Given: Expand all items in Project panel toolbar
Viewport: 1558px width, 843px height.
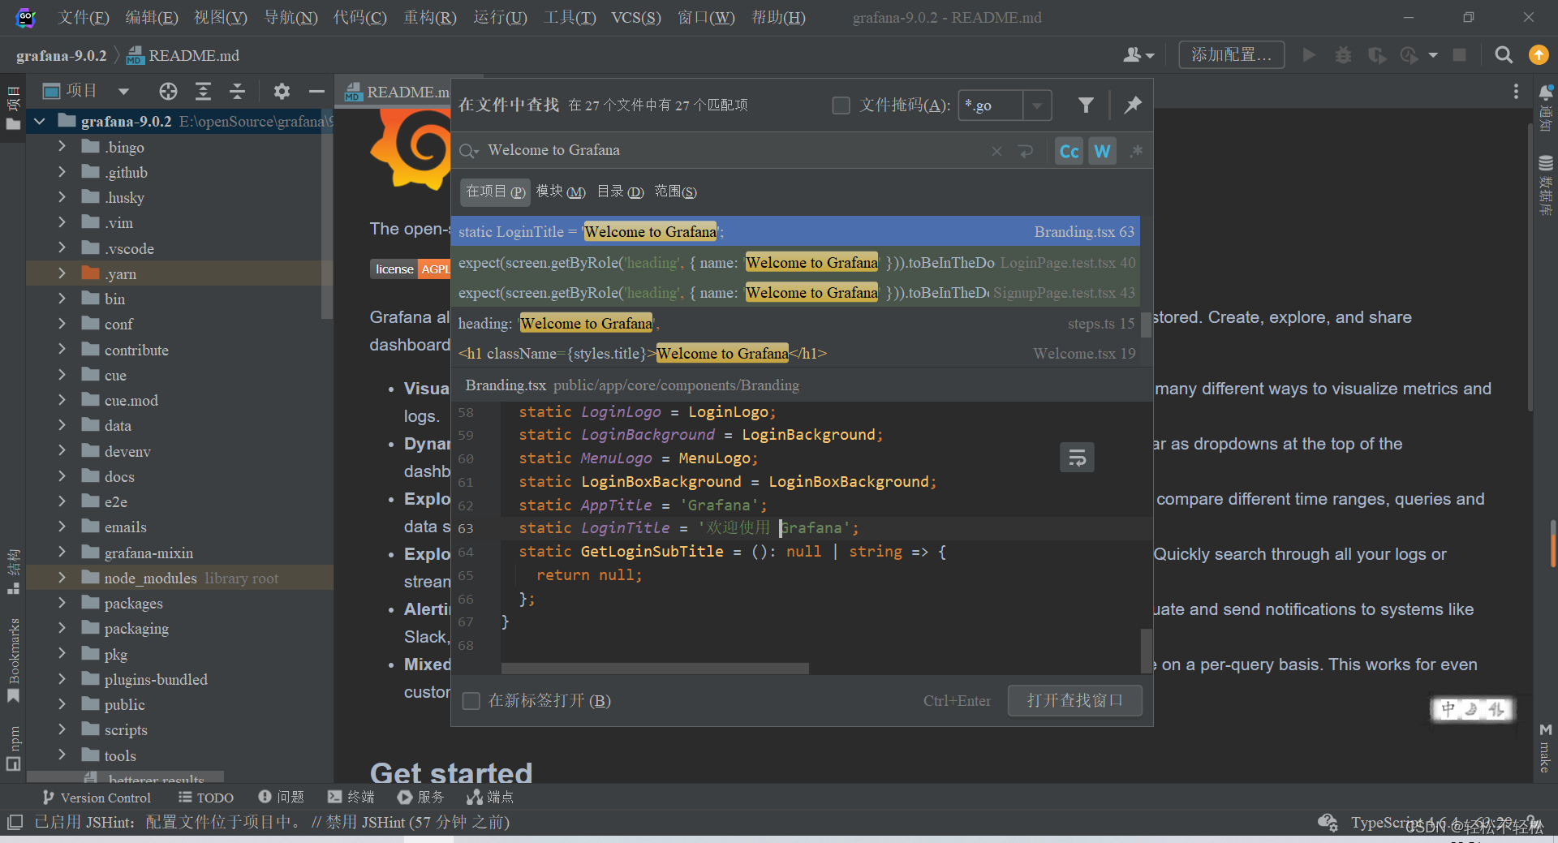Looking at the screenshot, I should (x=203, y=91).
